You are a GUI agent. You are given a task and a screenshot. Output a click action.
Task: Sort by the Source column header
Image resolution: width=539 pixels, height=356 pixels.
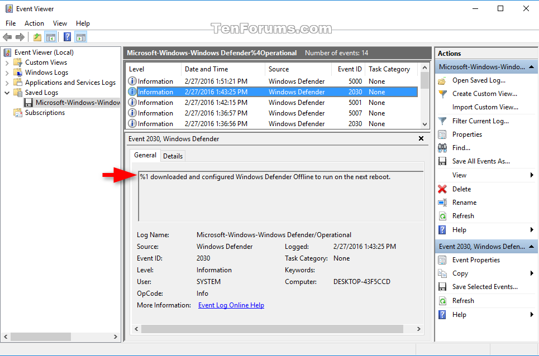pyautogui.click(x=298, y=69)
